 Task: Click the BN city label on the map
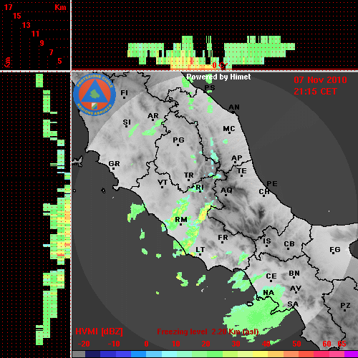tap(294, 274)
